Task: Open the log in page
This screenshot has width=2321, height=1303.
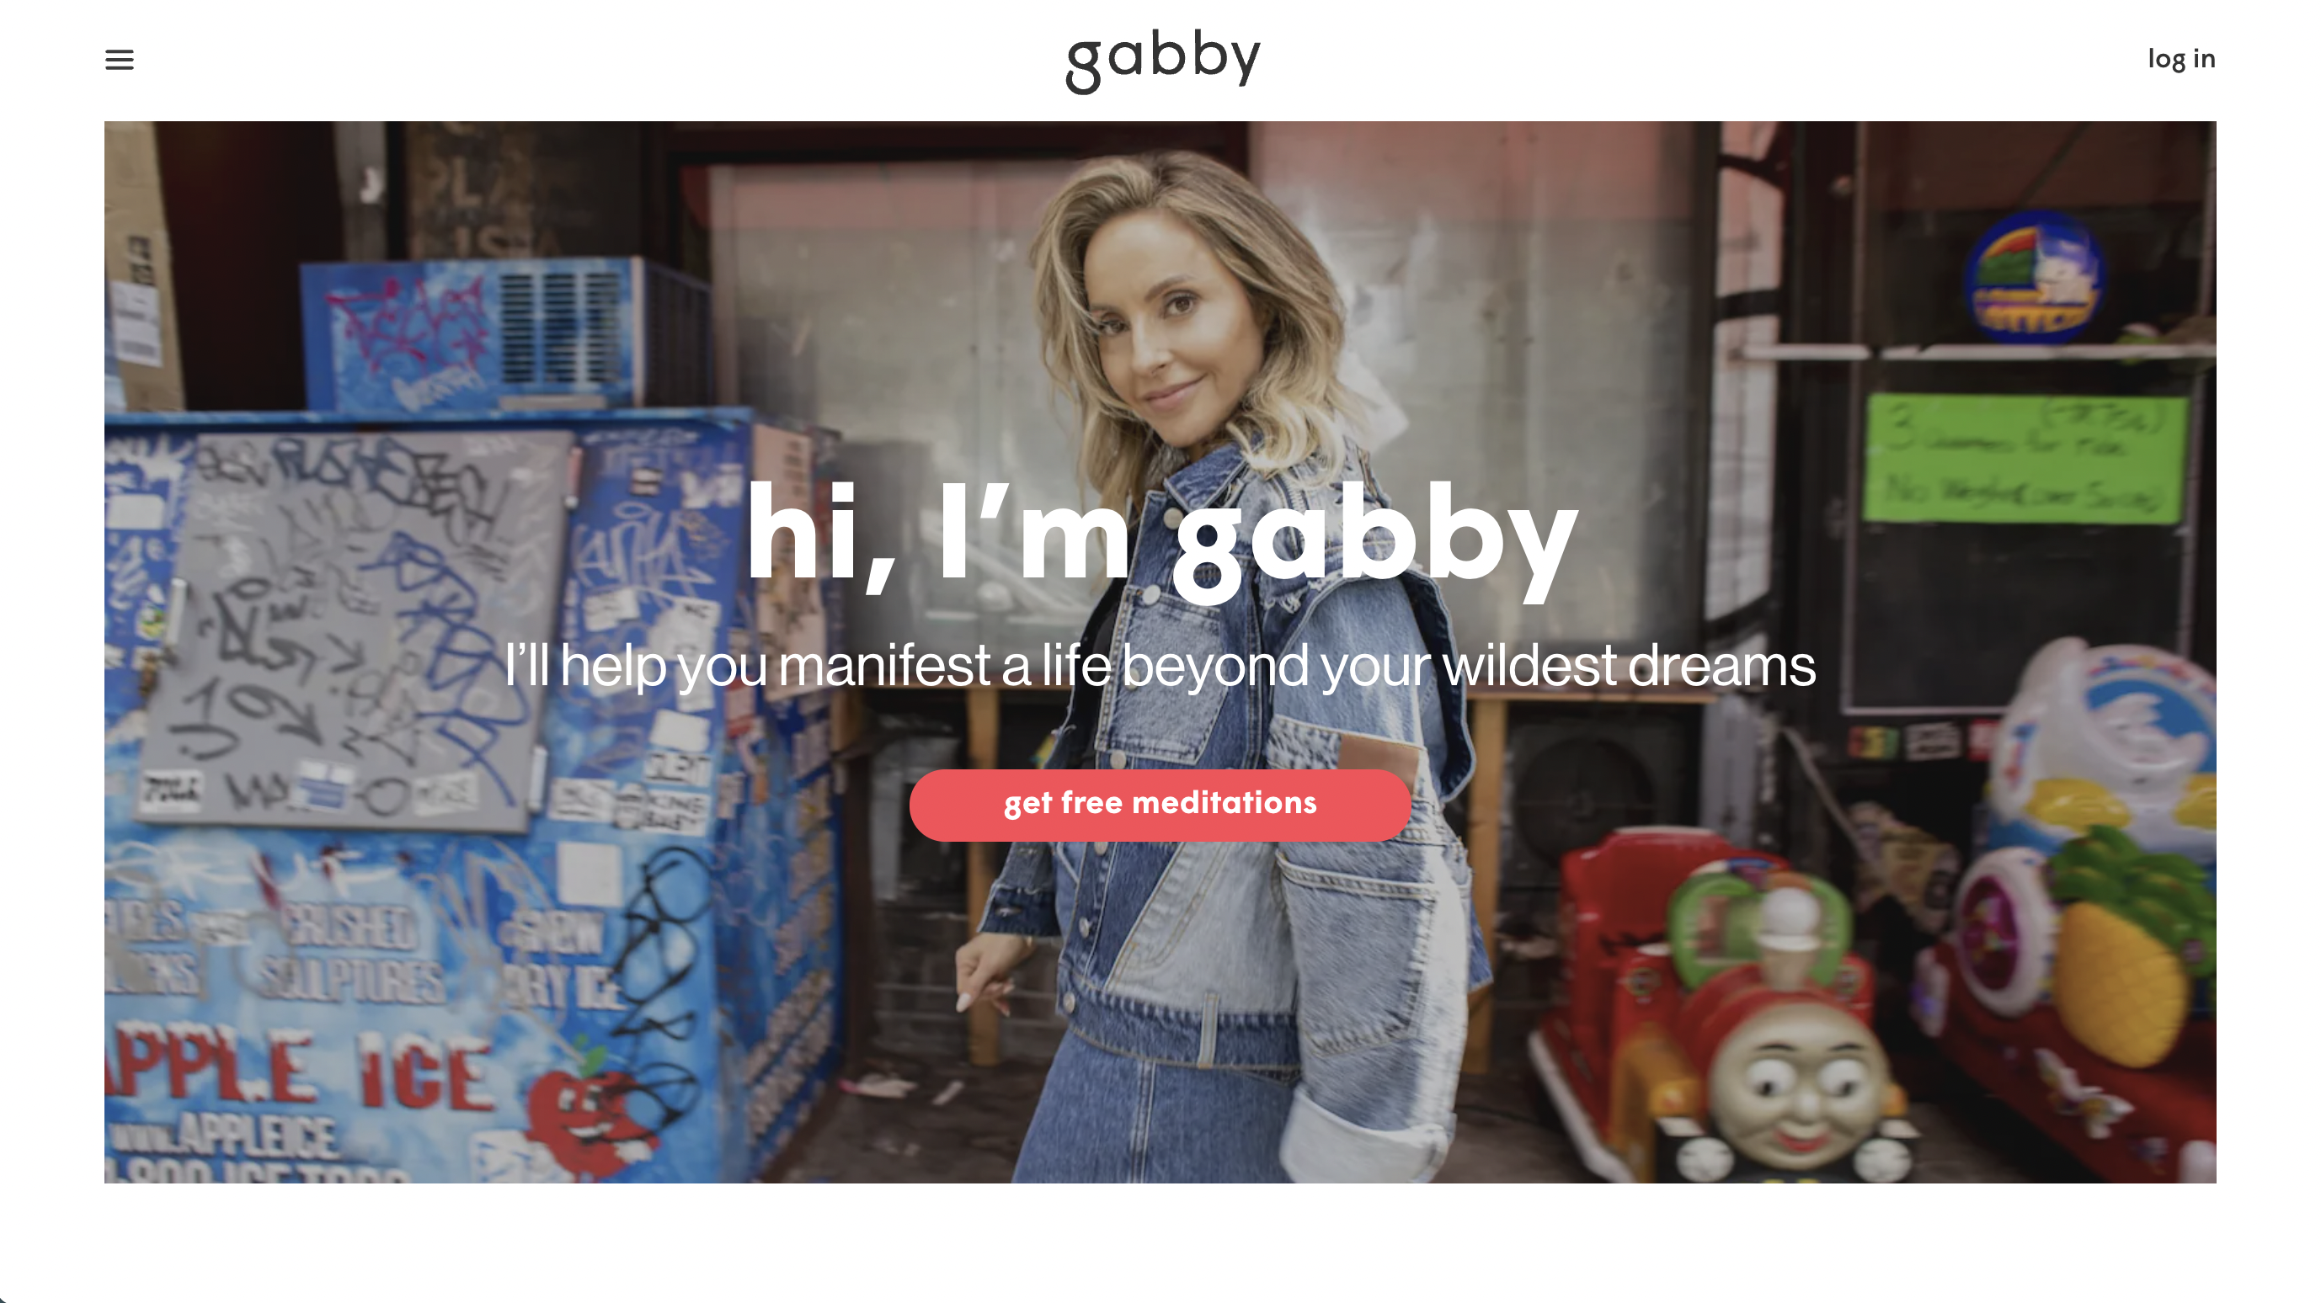Action: tap(2180, 60)
